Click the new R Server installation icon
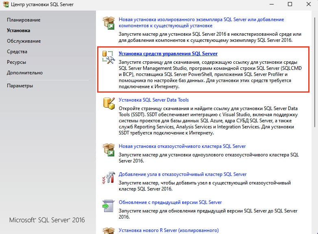This screenshot has width=318, height=234. 109,231
